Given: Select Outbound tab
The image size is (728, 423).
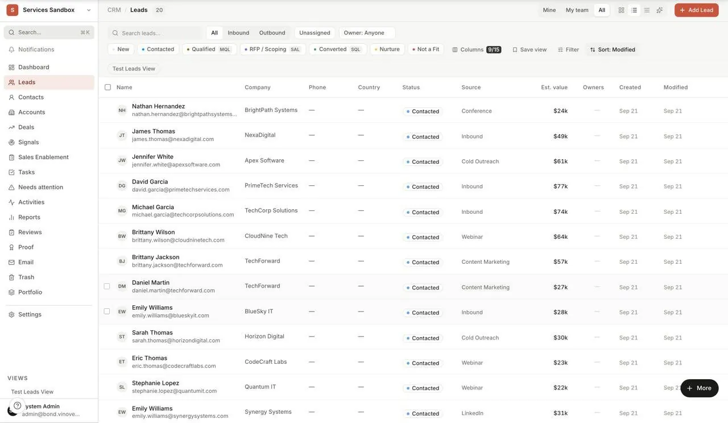Looking at the screenshot, I should point(272,33).
